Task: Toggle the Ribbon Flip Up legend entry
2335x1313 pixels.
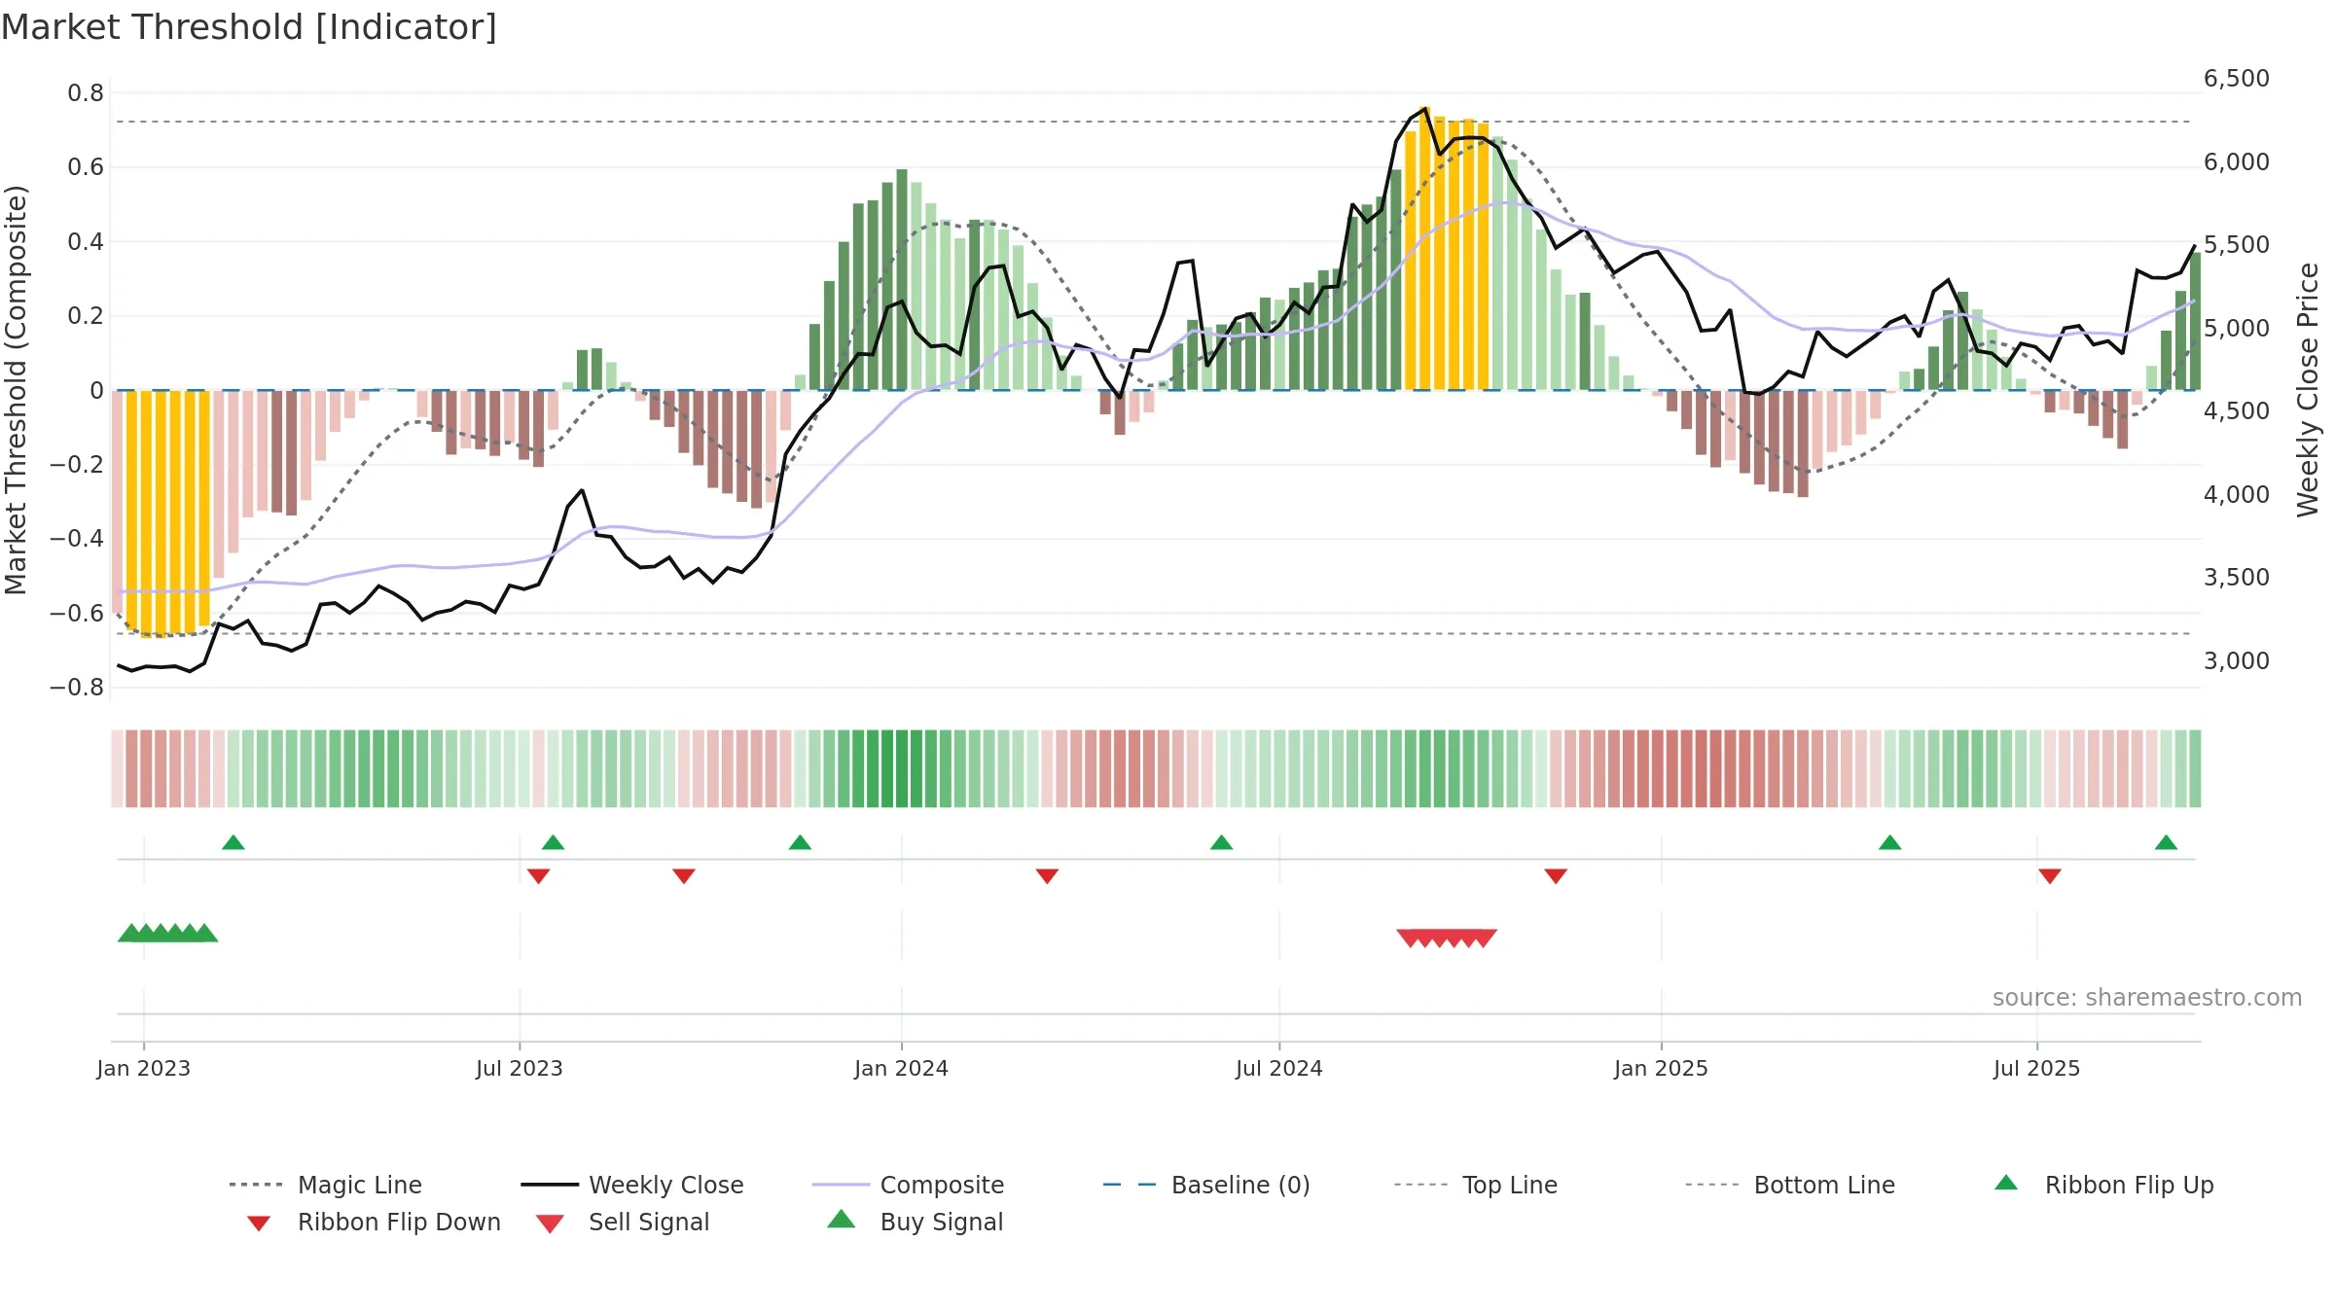Action: pos(2103,1185)
